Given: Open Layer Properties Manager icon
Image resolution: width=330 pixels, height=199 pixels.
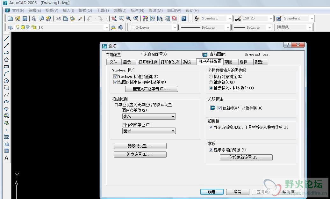Looking at the screenshot, I should pos(10,27).
